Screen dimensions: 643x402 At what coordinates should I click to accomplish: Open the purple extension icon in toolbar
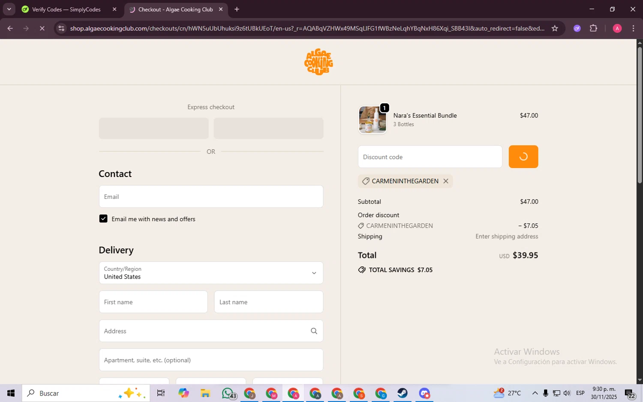click(577, 28)
